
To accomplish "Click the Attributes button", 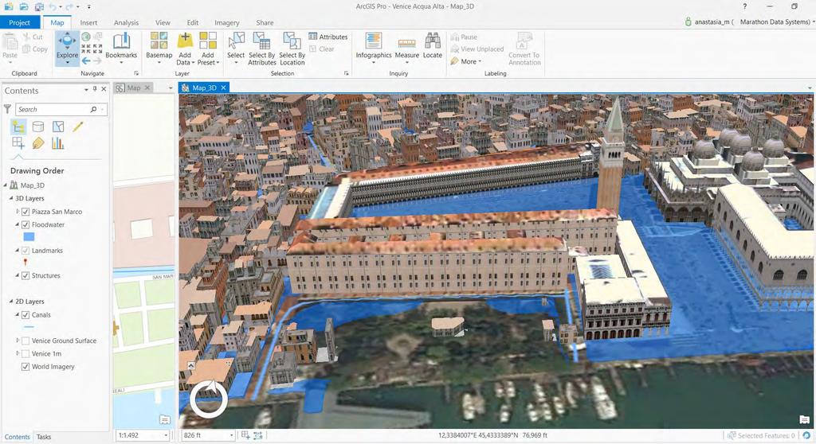I will 328,37.
